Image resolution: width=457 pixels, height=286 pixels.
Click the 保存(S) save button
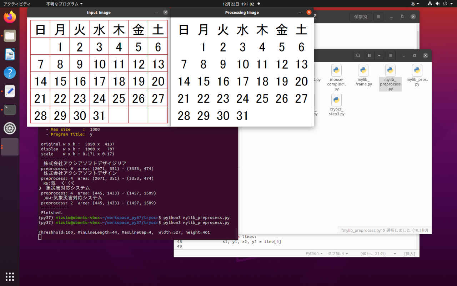360,17
